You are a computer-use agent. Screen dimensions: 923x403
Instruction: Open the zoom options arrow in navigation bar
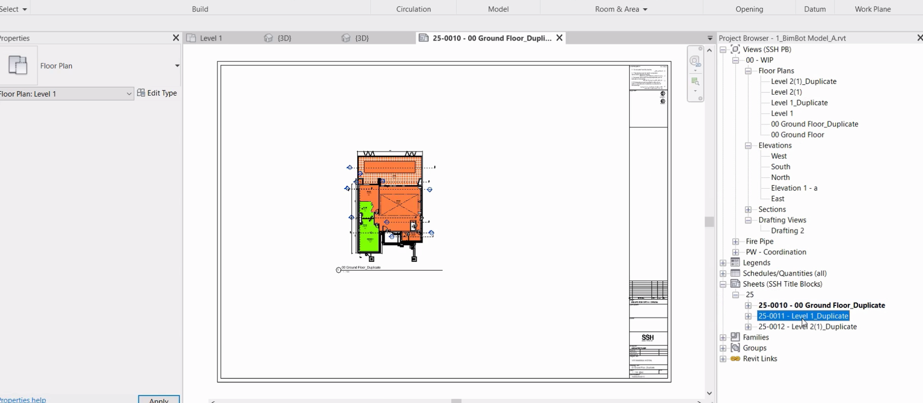[x=695, y=91]
